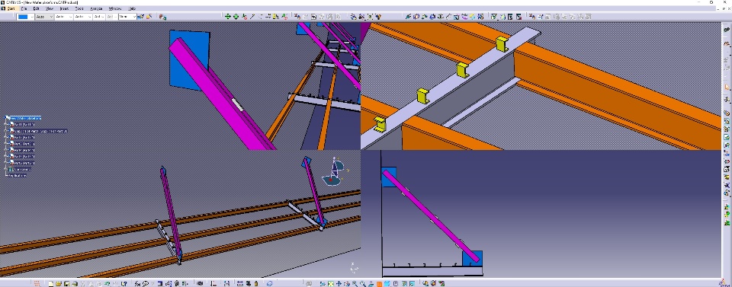Click the What's This help icon
Screen dimensions: 732x287
tap(124, 283)
